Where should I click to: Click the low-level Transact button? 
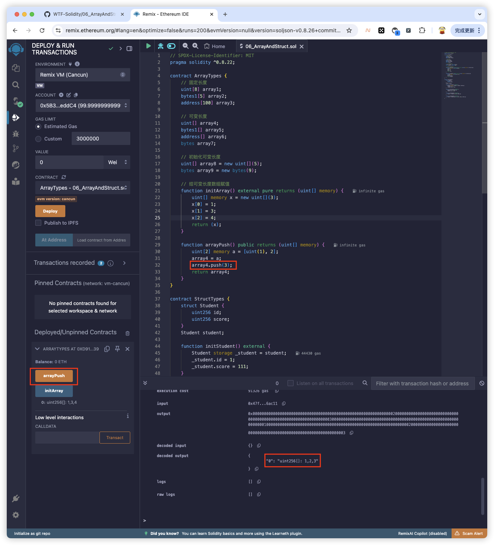click(x=115, y=438)
